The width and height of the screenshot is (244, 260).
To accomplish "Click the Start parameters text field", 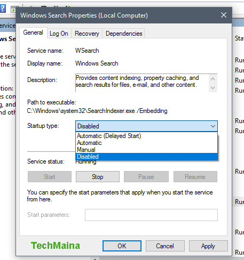I will coord(151,215).
